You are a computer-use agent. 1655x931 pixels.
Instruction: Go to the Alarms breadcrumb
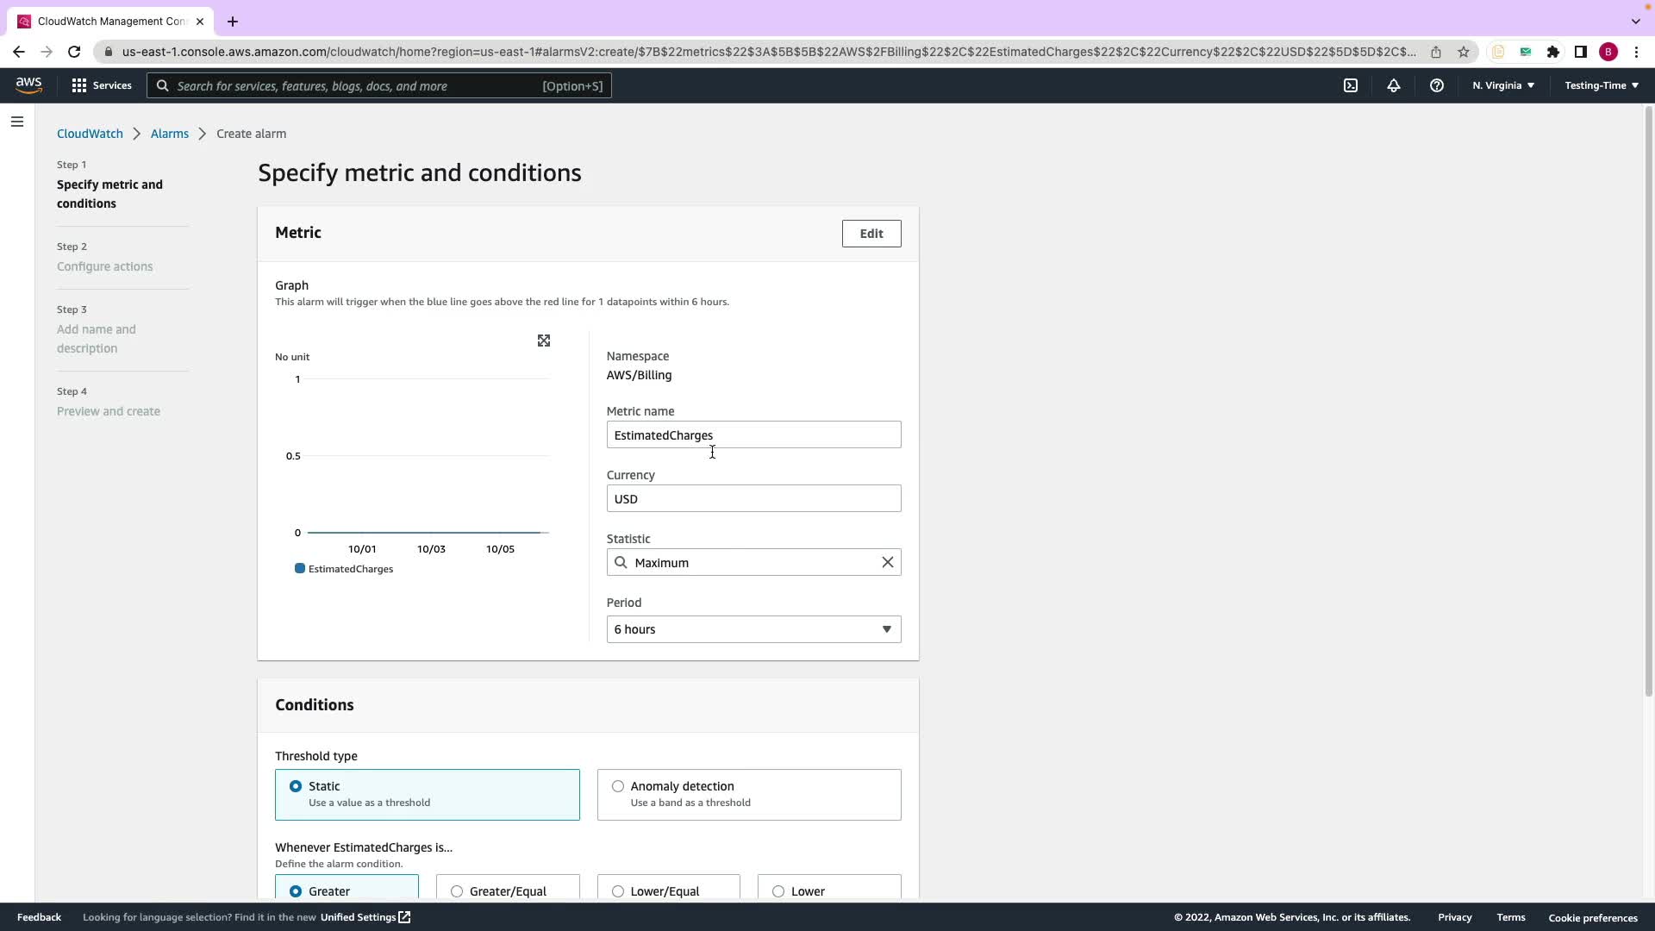point(169,134)
